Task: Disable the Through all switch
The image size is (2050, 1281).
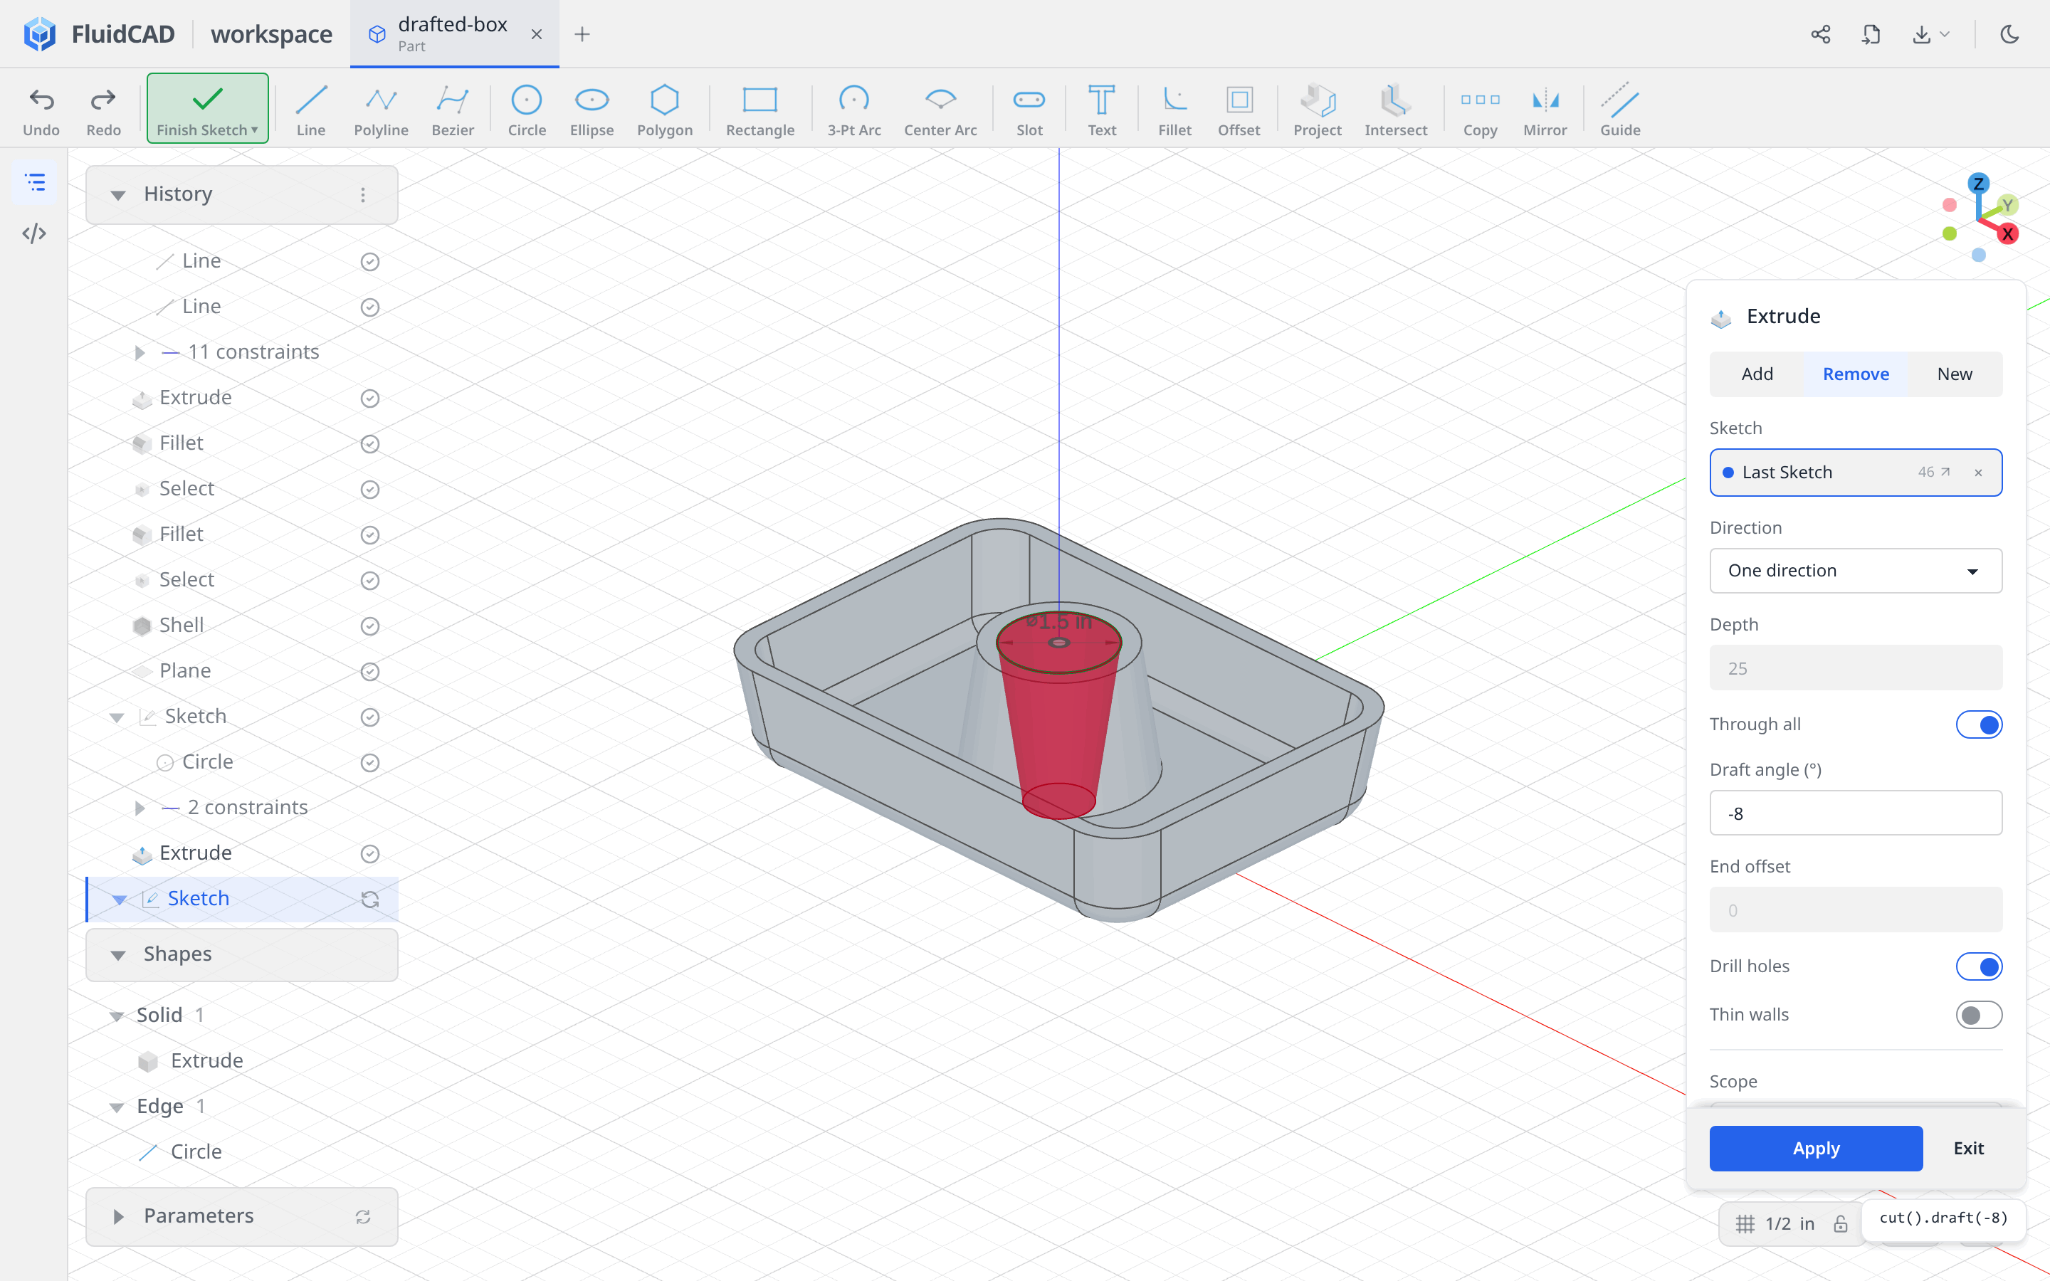Action: tap(1979, 724)
